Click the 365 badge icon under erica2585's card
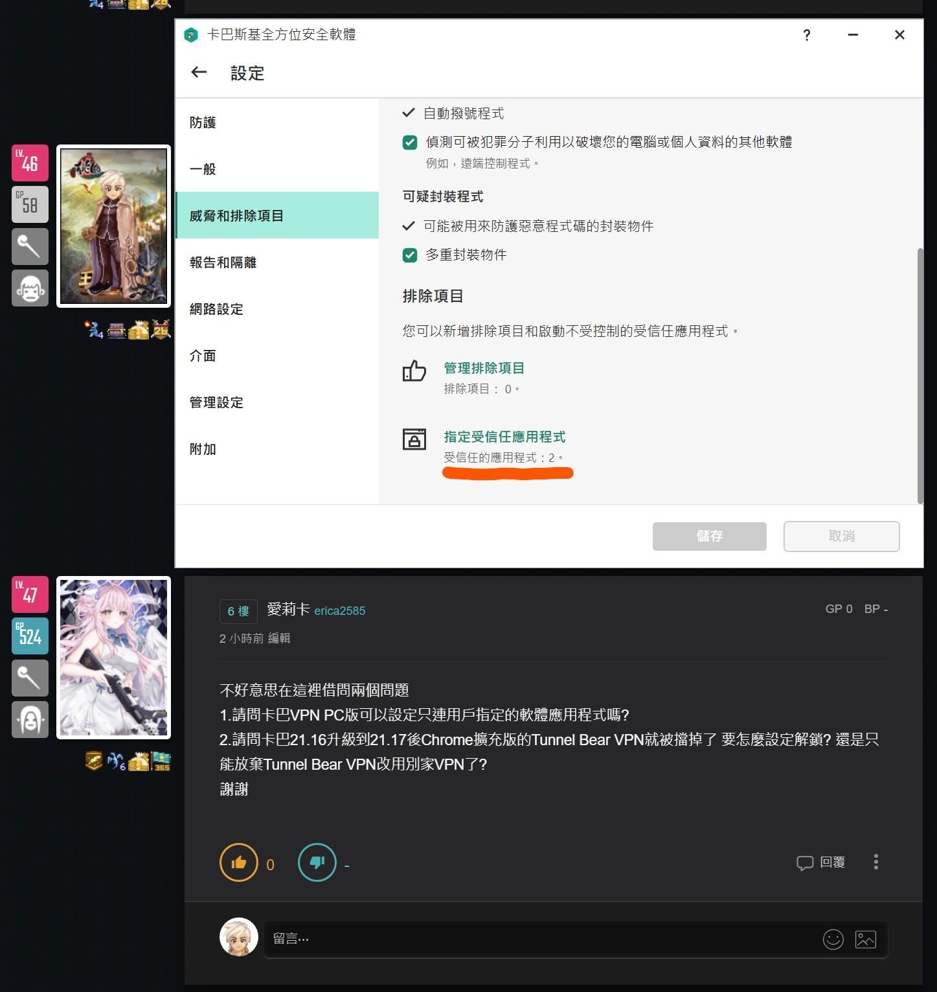937x992 pixels. pyautogui.click(x=161, y=761)
